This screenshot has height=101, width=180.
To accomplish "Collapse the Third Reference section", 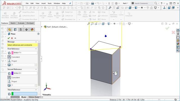I will coord(36,90).
